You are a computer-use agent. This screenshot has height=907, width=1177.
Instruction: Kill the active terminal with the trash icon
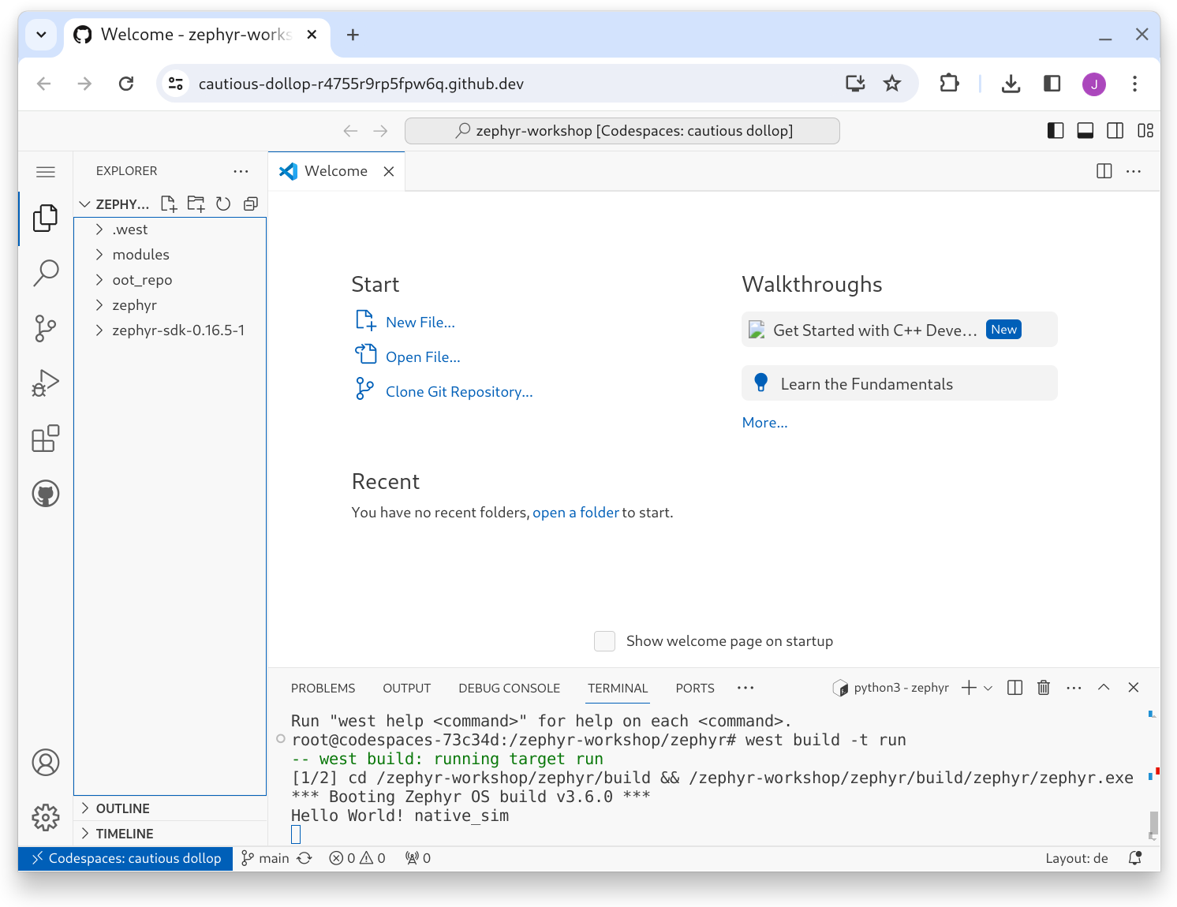(x=1043, y=687)
